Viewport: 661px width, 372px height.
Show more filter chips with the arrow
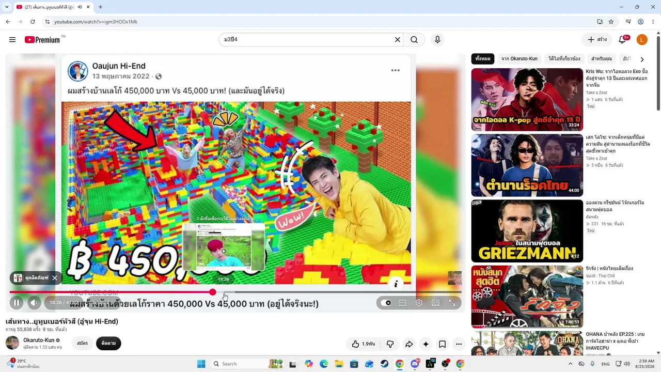[642, 59]
